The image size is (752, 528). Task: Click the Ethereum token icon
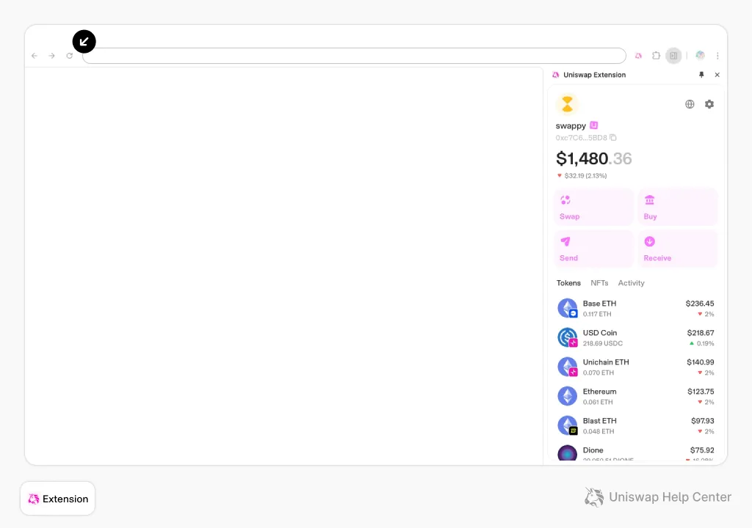click(568, 396)
